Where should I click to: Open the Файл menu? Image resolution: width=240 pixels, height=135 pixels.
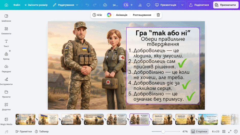coord(17,5)
